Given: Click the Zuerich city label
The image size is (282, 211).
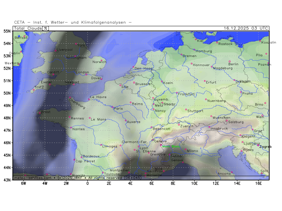Looking at the screenshot, I should point(187,126).
